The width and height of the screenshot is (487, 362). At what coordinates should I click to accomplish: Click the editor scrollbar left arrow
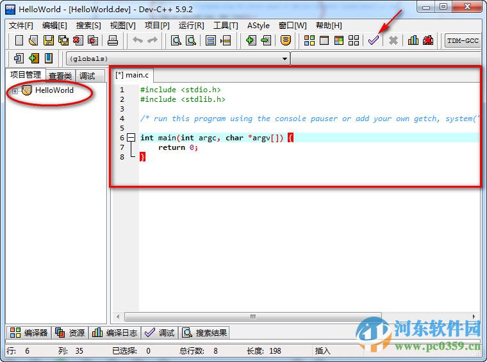point(118,317)
